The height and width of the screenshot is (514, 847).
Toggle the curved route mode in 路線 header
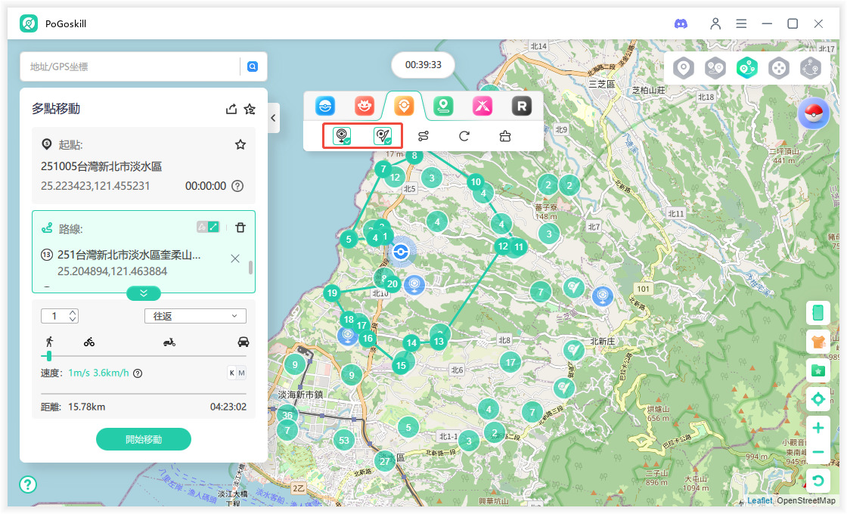point(202,227)
